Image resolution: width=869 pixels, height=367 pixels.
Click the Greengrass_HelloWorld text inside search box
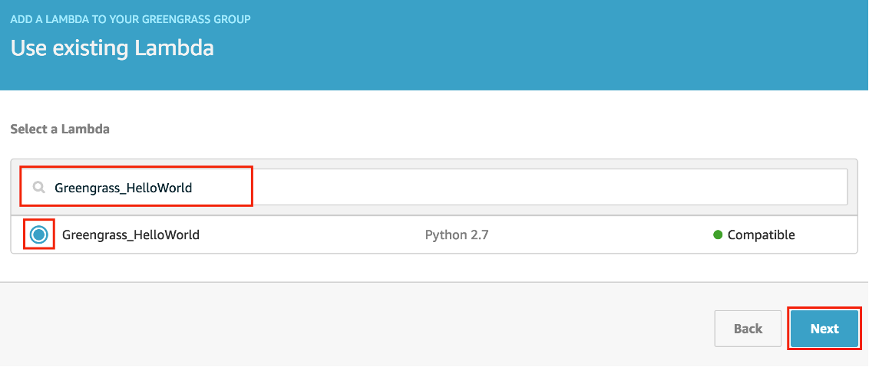pos(123,188)
